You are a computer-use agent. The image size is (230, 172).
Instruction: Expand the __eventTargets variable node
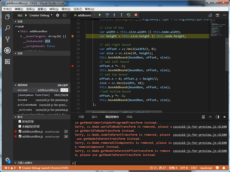click(21, 36)
